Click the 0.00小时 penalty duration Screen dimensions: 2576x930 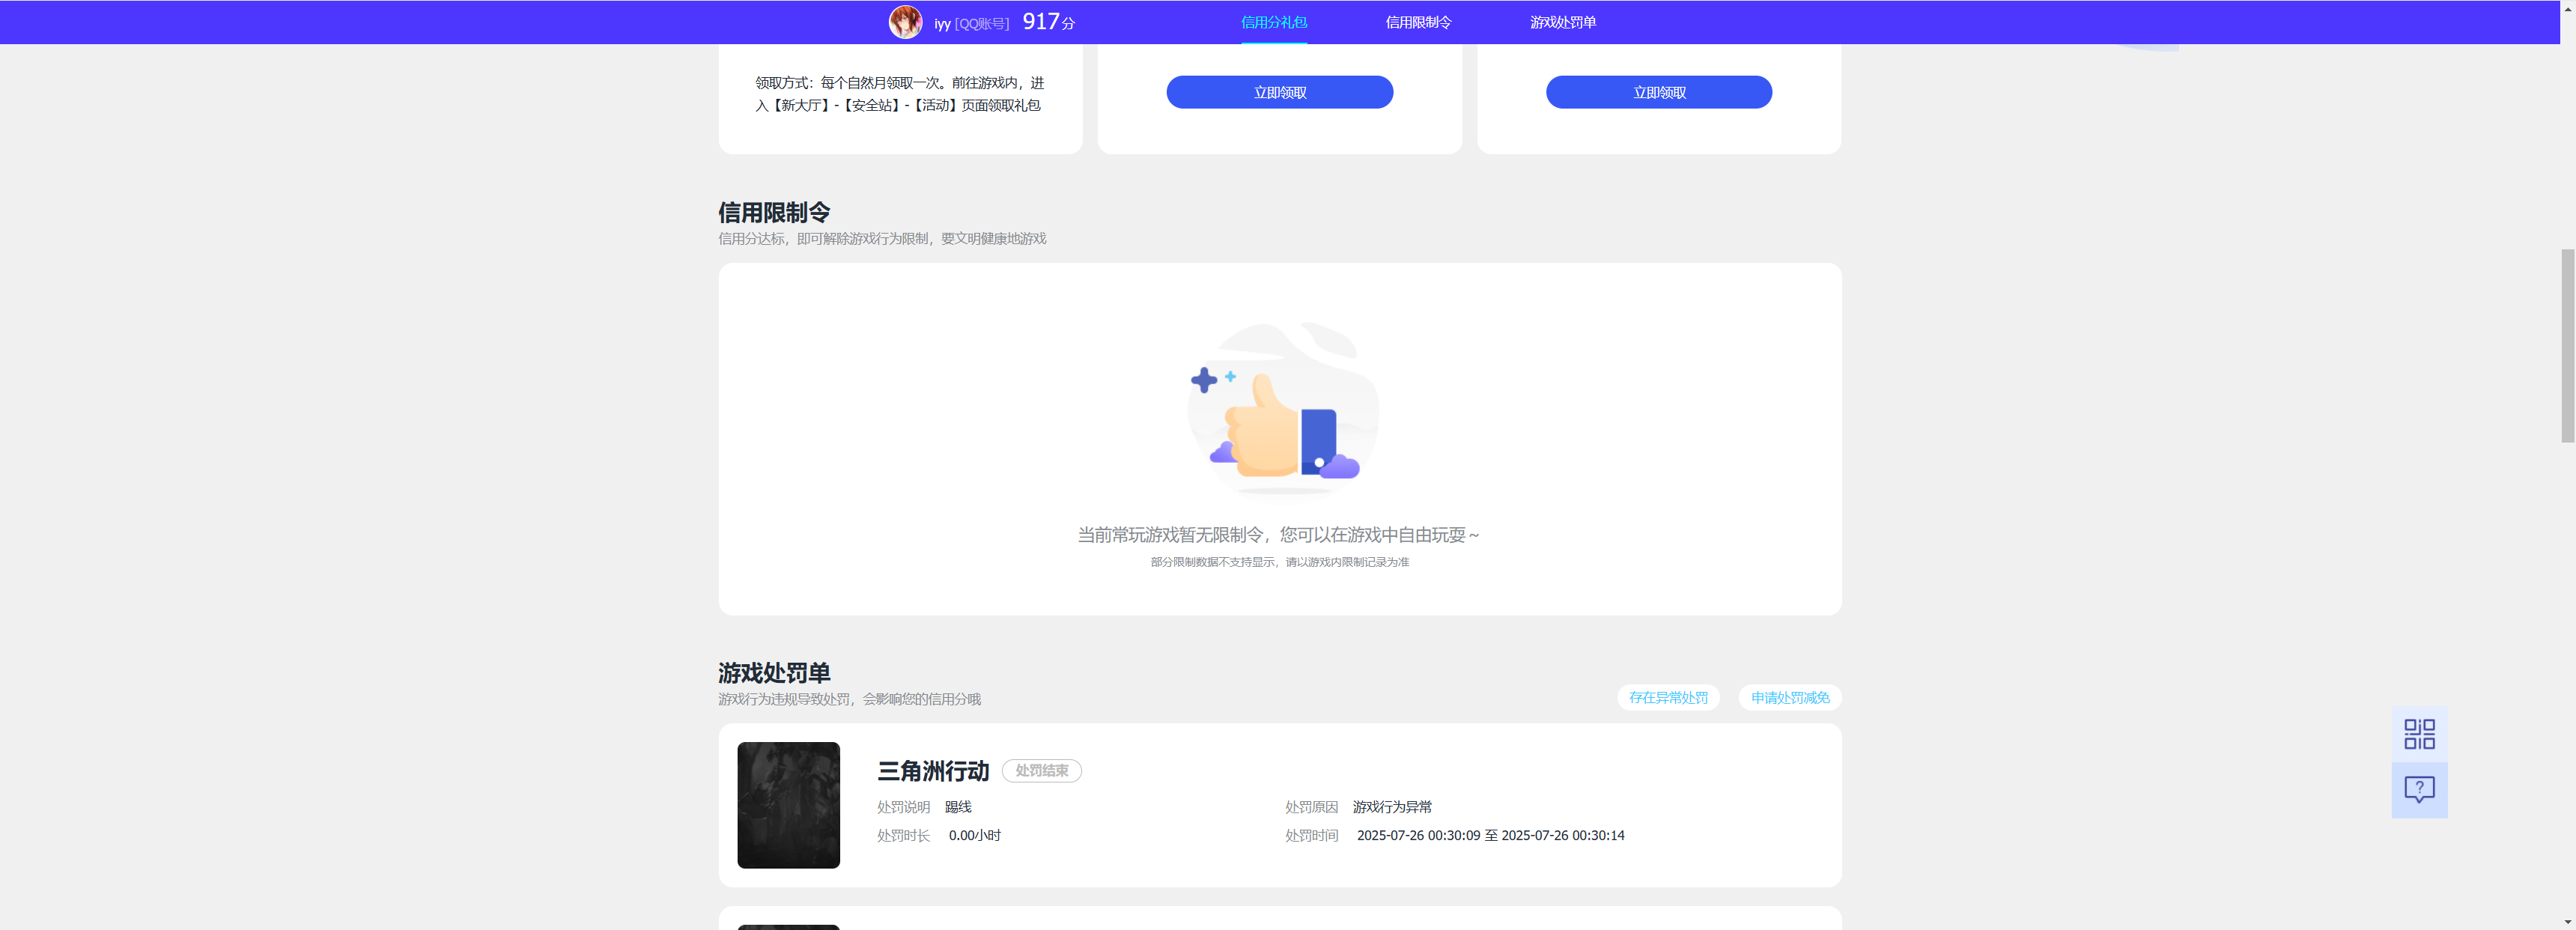974,835
